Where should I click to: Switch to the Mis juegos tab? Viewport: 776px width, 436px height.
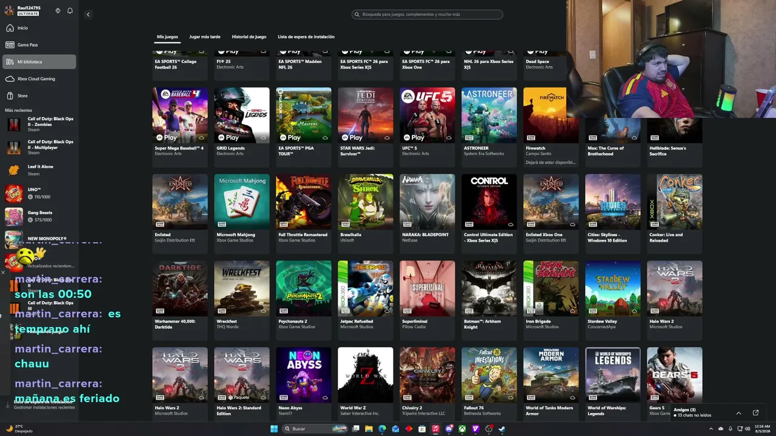(x=167, y=37)
